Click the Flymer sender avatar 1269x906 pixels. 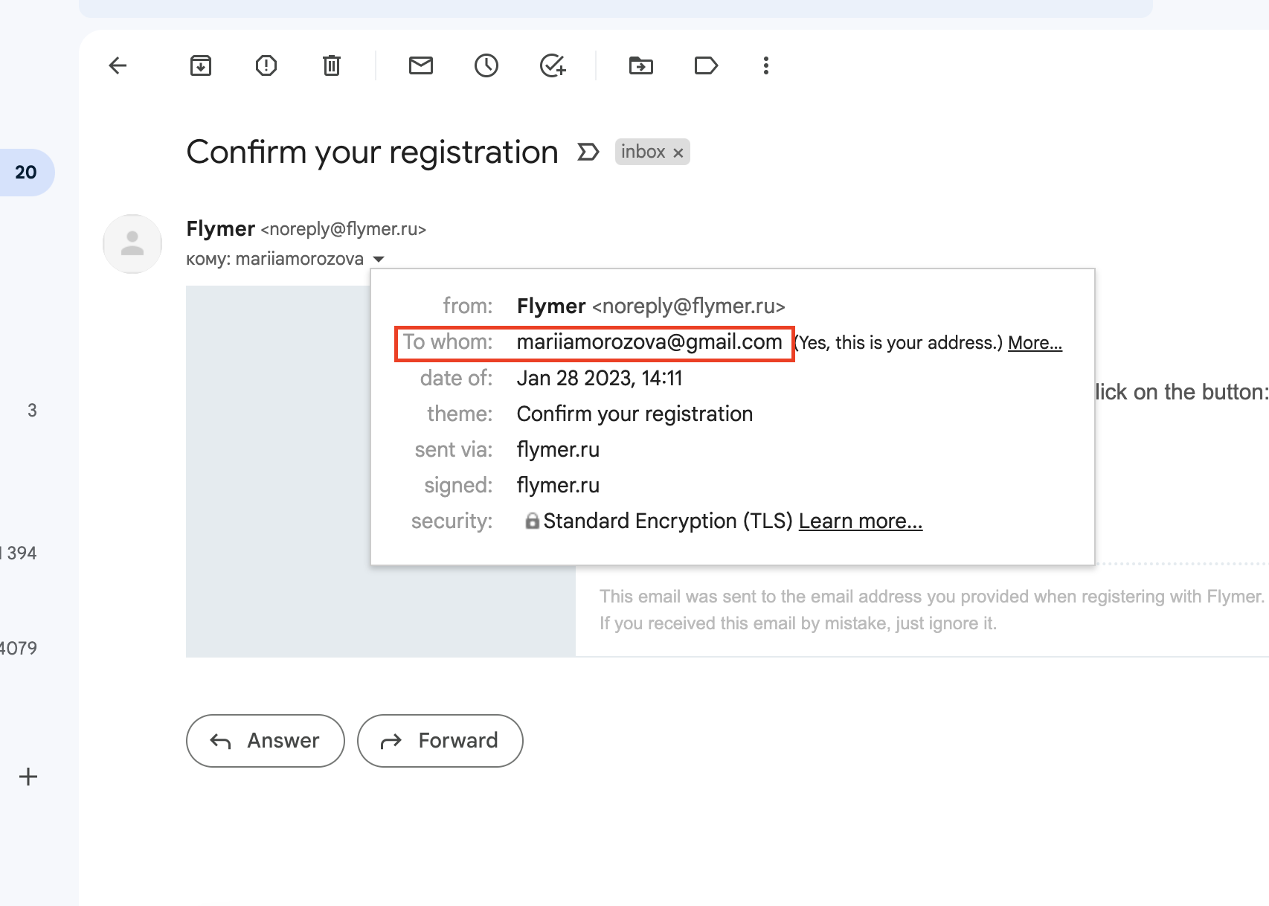coord(132,244)
